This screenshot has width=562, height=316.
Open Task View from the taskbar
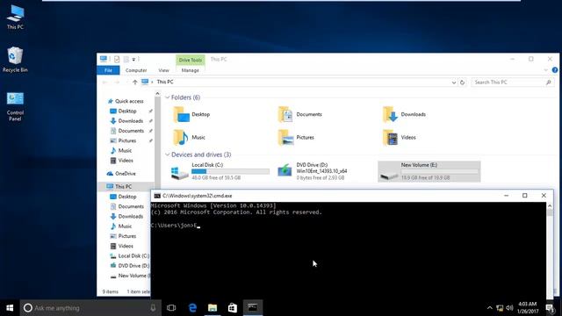[x=171, y=308]
